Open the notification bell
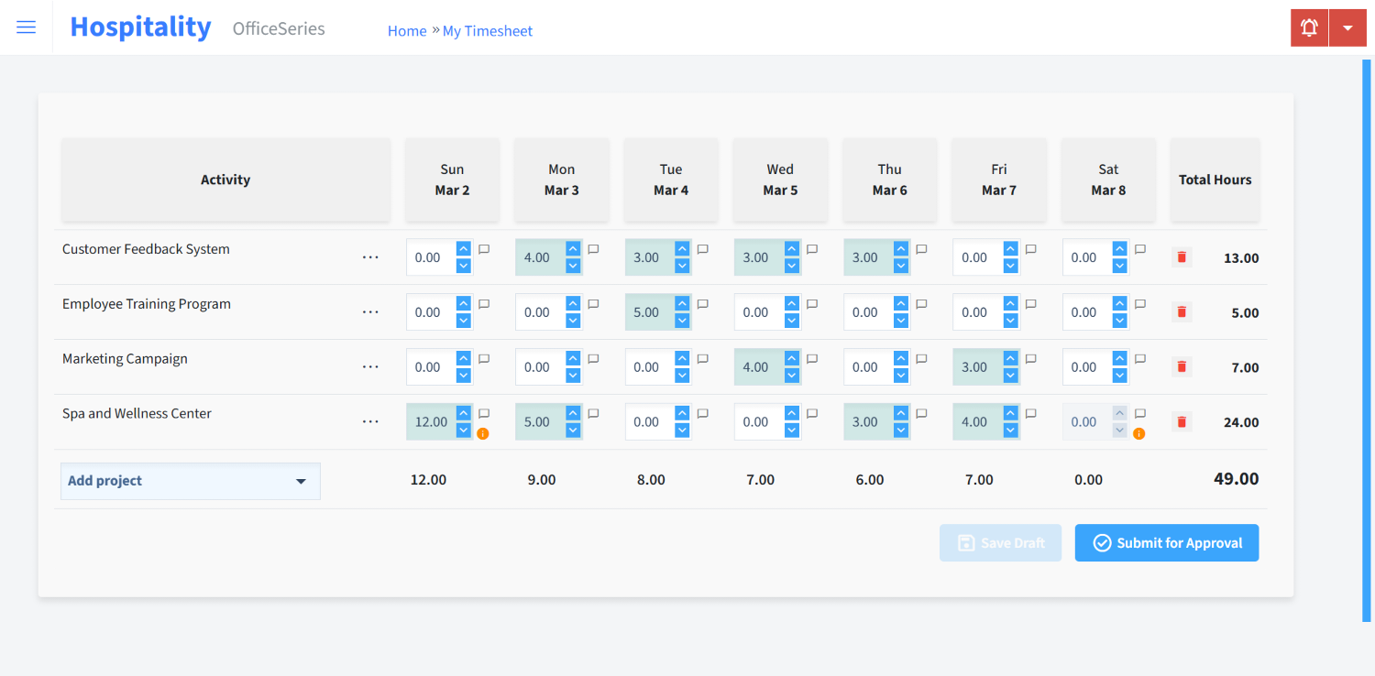This screenshot has width=1375, height=676. (1308, 27)
